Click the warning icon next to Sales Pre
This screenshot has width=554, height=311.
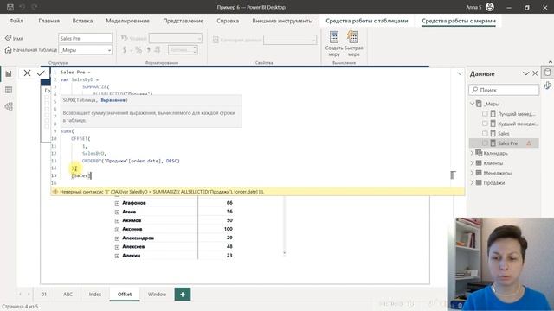pos(529,143)
